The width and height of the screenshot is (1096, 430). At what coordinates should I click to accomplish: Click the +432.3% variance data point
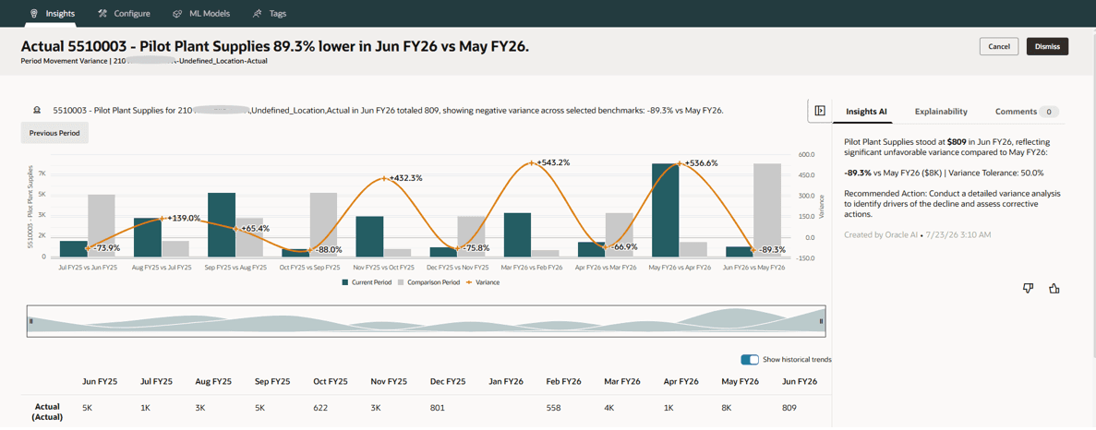coord(384,178)
